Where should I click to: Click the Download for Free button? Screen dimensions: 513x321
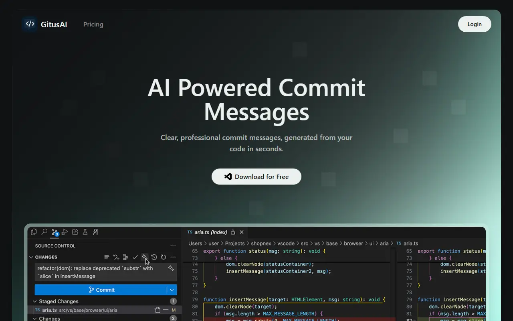pos(256,177)
